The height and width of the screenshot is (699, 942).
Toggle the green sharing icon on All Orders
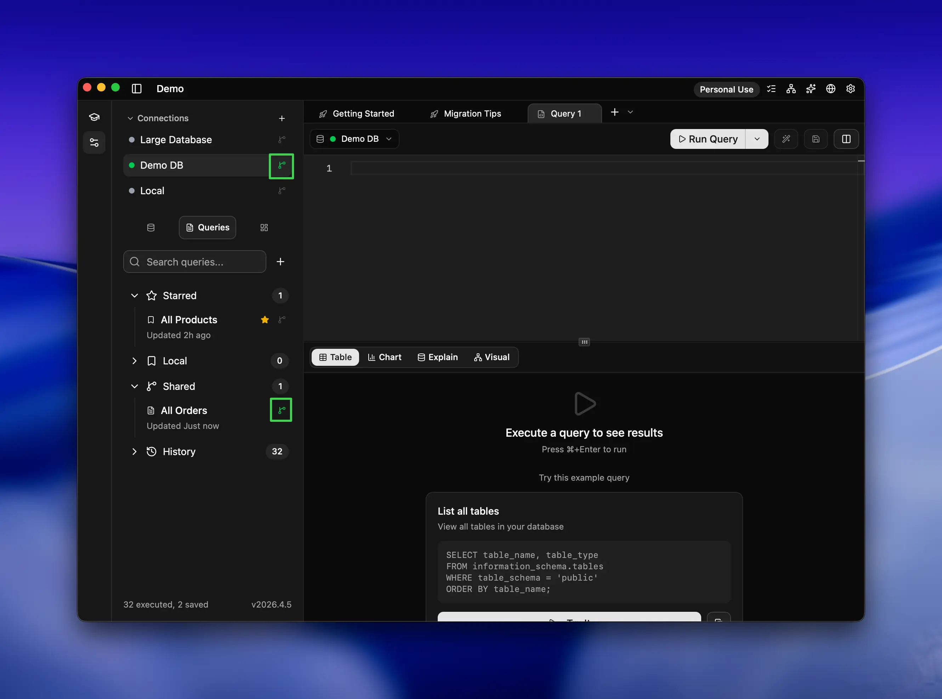tap(281, 410)
